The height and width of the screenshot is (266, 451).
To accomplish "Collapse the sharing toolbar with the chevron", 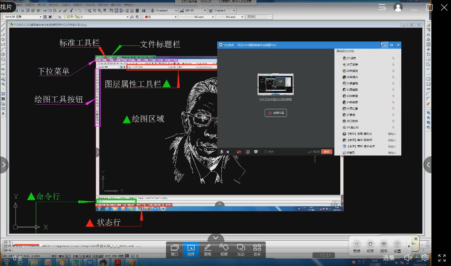I will point(216,238).
